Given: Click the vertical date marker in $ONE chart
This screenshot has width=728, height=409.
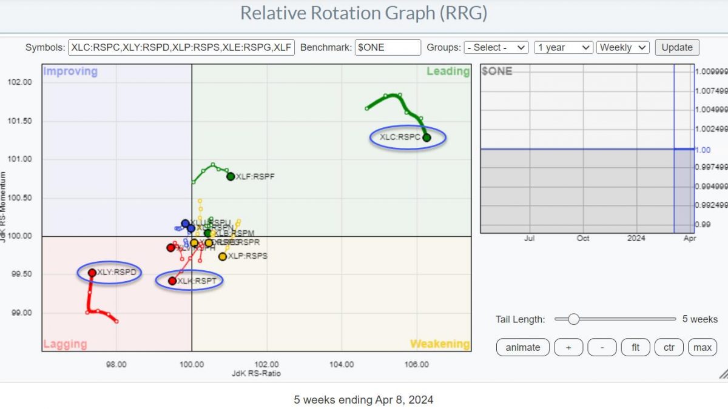Looking at the screenshot, I should point(674,148).
